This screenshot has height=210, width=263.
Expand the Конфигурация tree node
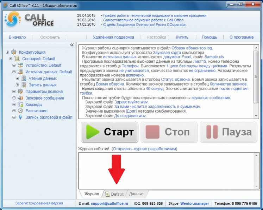pos(7,52)
